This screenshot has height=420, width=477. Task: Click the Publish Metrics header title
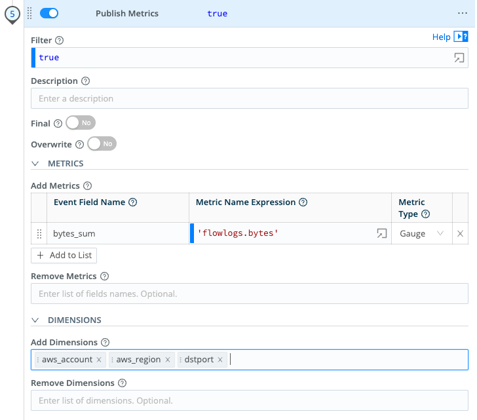pos(127,13)
